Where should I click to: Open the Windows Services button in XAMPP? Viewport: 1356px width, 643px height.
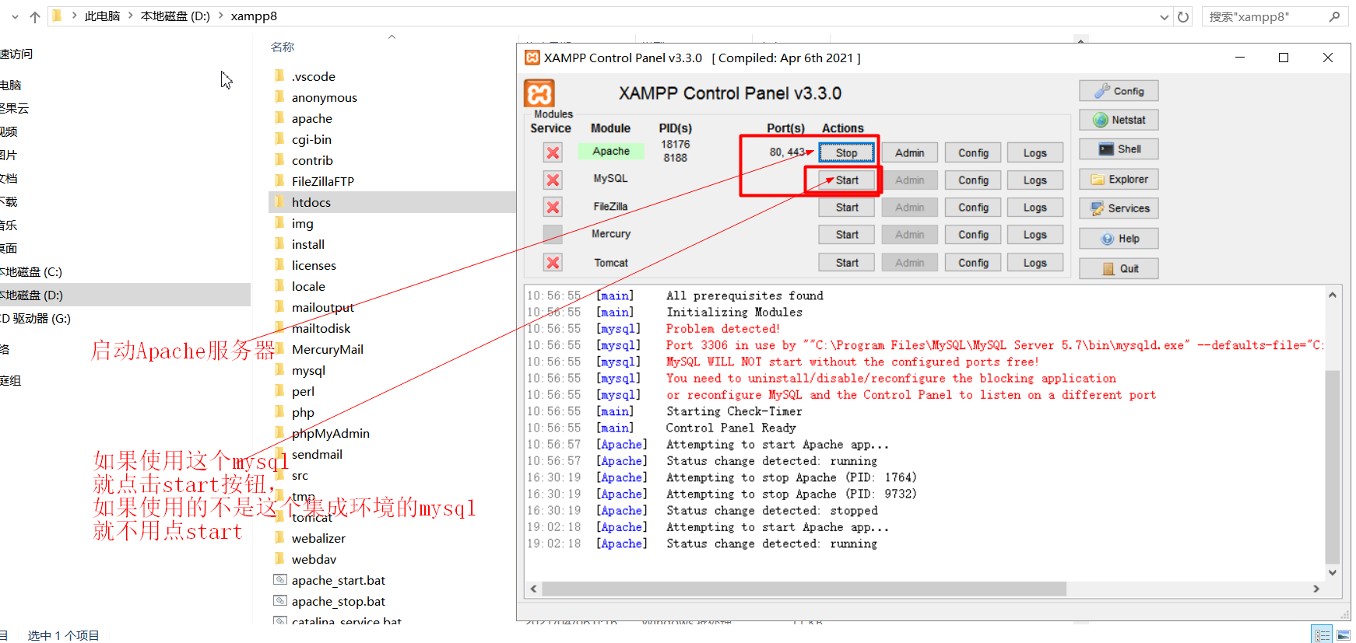[1119, 208]
